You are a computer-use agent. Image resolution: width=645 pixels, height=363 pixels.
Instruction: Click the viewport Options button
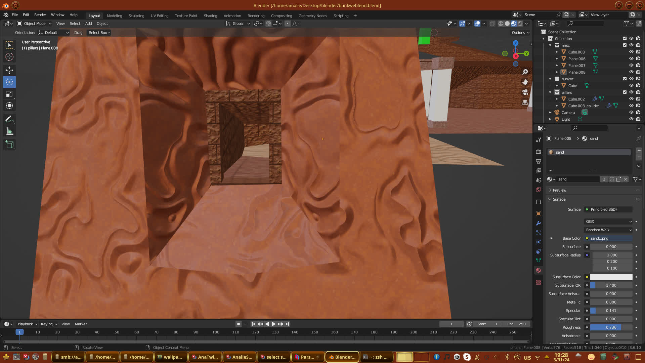520,33
